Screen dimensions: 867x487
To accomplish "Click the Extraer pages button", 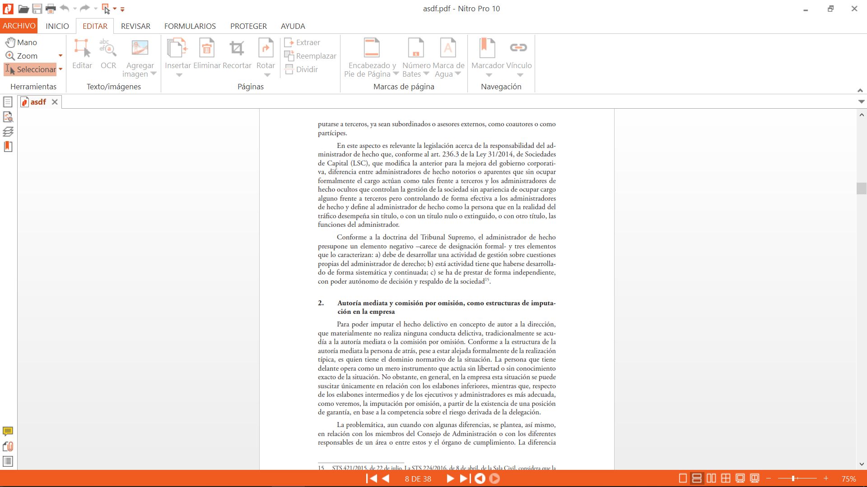I will coord(303,42).
